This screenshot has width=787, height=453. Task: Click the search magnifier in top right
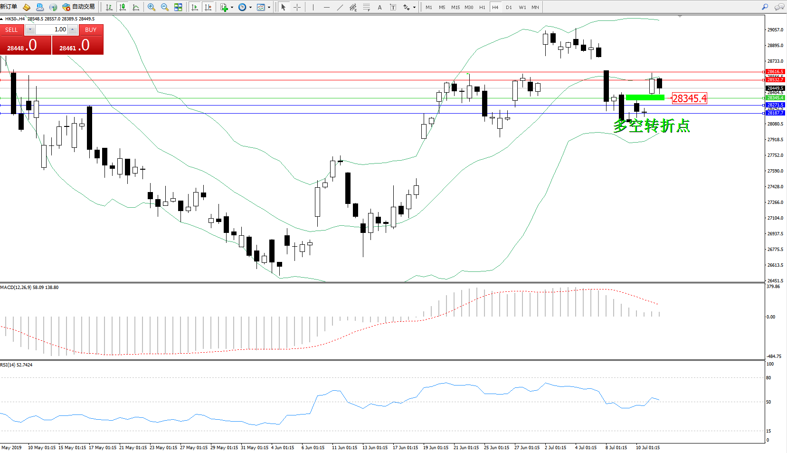765,7
